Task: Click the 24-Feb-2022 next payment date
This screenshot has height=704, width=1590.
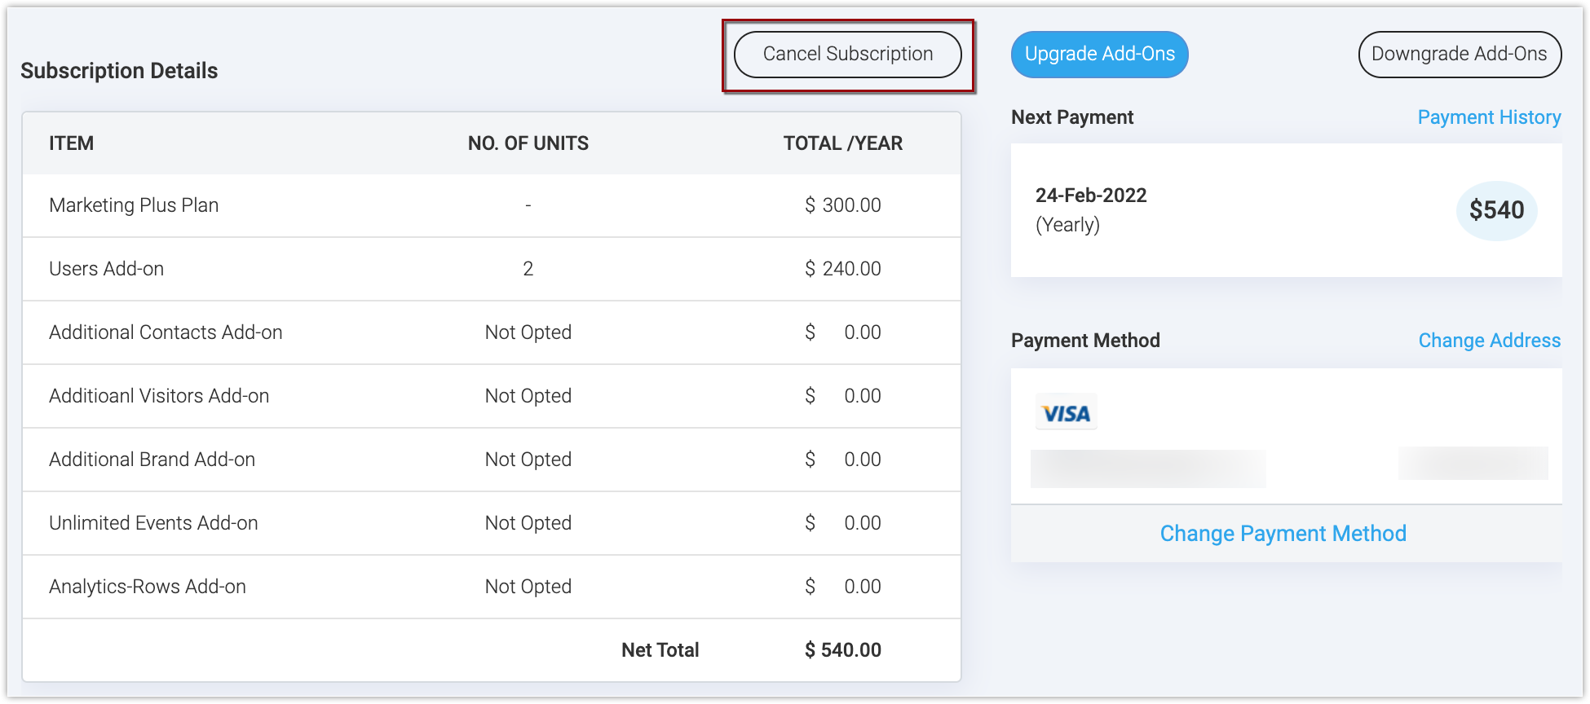Action: click(x=1091, y=196)
